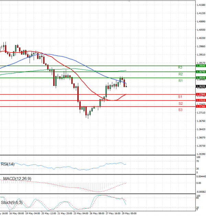This screenshot has width=206, height=216.
Task: Click the 1.36420 price axis value
Action: point(201,129)
